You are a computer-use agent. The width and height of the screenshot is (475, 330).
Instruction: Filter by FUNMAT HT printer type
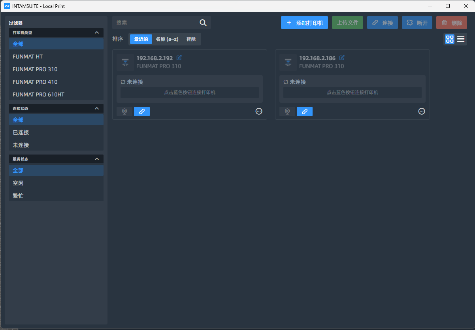[x=56, y=57]
